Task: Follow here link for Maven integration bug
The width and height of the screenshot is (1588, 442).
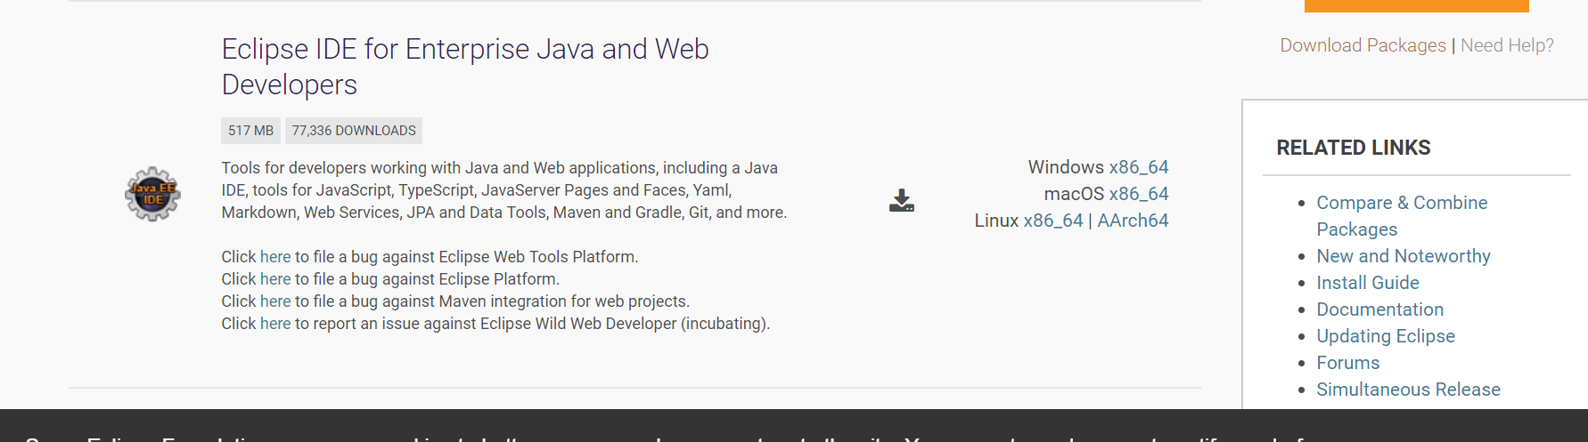Action: tap(275, 301)
